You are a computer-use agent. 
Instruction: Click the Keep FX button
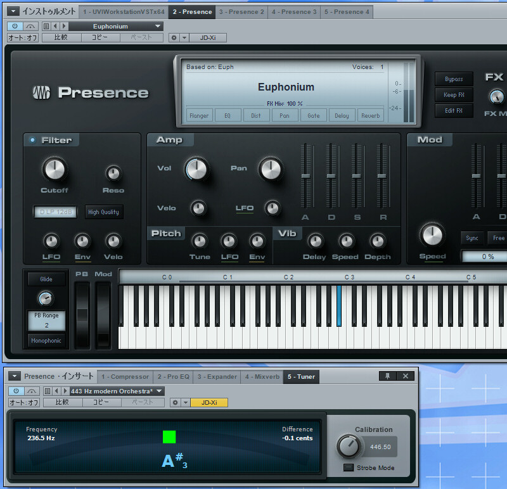pyautogui.click(x=454, y=95)
